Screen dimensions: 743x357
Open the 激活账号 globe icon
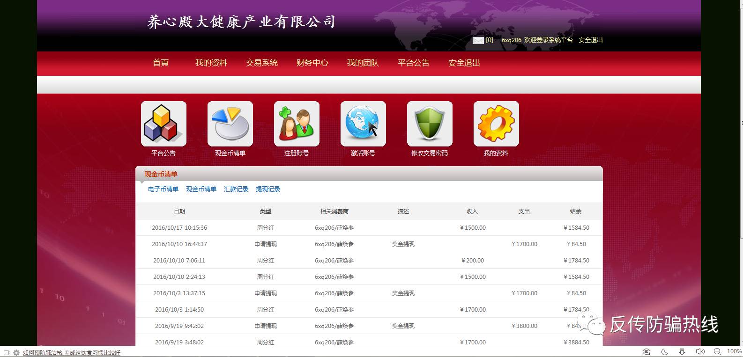pos(363,124)
